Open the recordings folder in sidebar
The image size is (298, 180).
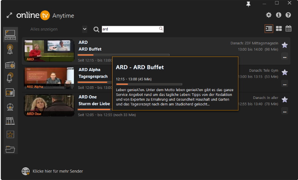tap(10, 149)
